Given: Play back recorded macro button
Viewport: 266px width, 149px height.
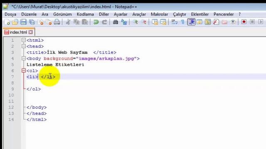Looking at the screenshot, I should tap(261, 22).
